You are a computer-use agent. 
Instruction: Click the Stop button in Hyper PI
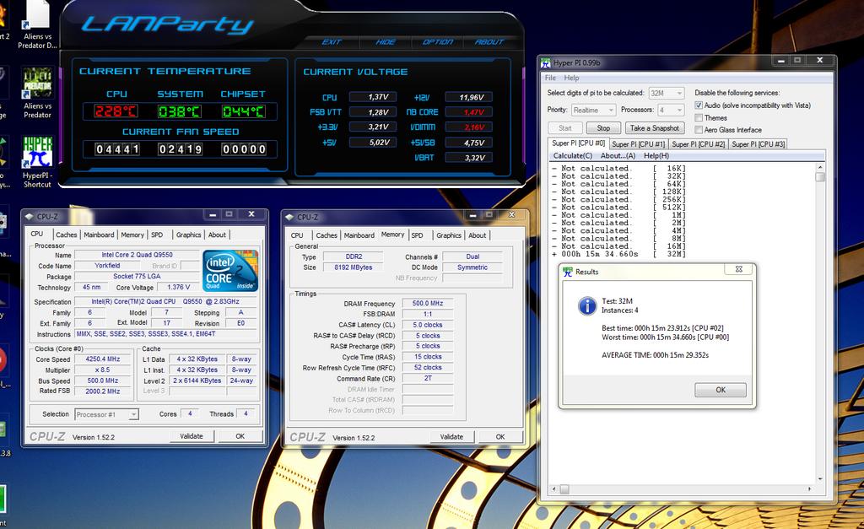coord(603,128)
